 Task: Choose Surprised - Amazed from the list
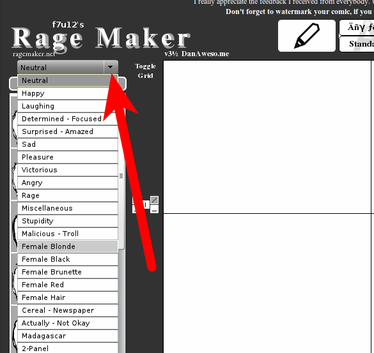68,131
